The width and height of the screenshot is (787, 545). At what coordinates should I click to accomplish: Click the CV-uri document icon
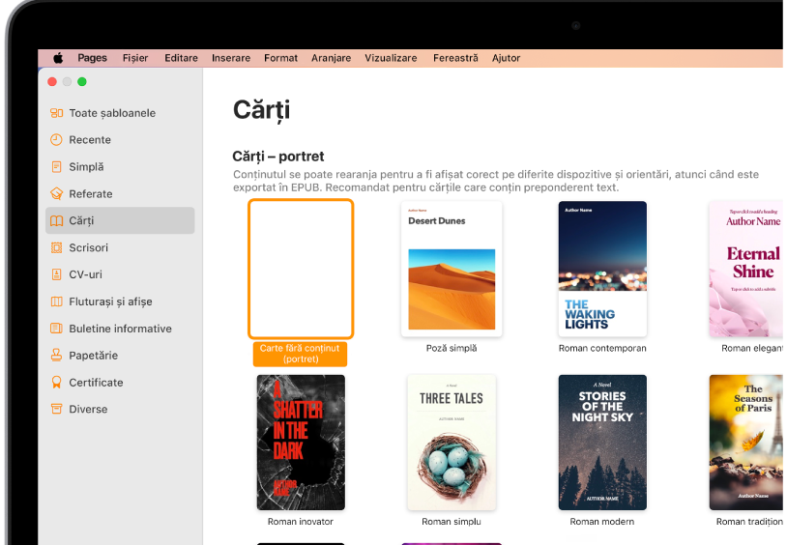(x=56, y=274)
